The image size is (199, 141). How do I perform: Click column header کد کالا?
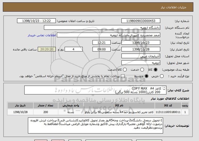168,106
